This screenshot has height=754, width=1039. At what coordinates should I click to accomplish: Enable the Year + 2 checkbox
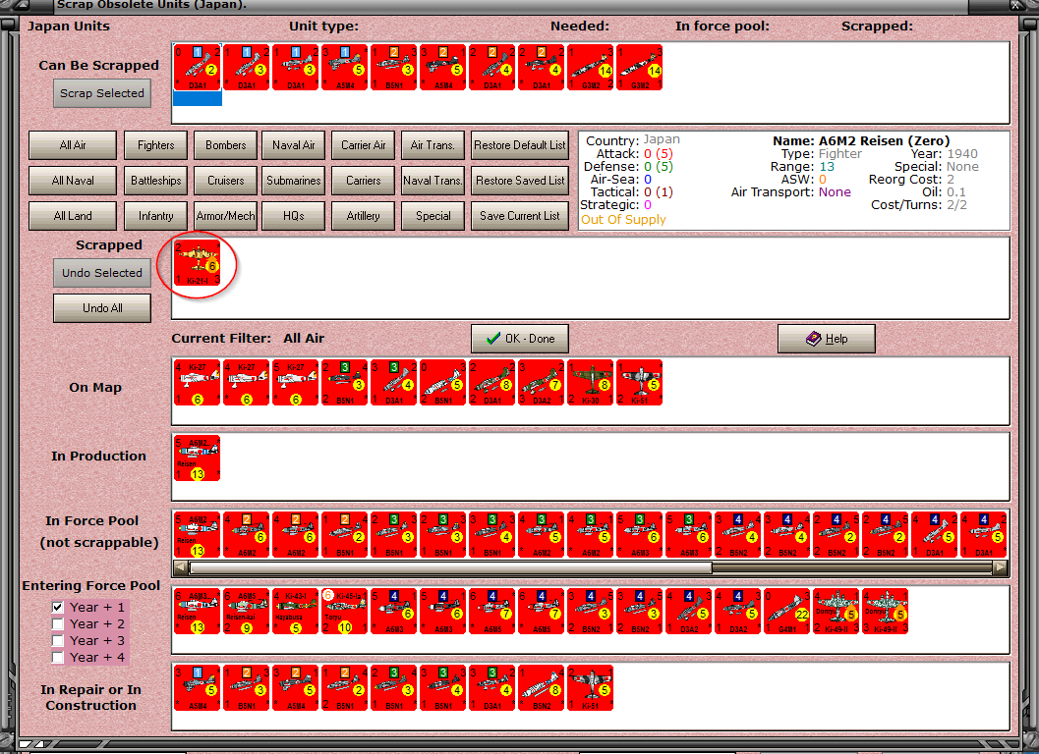point(58,623)
